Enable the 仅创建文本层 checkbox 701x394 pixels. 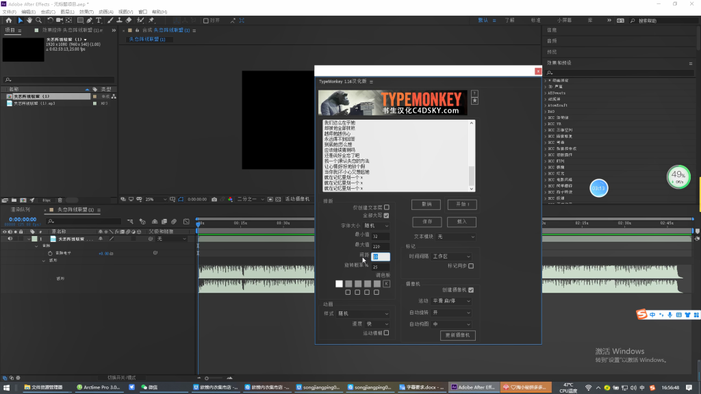point(387,207)
